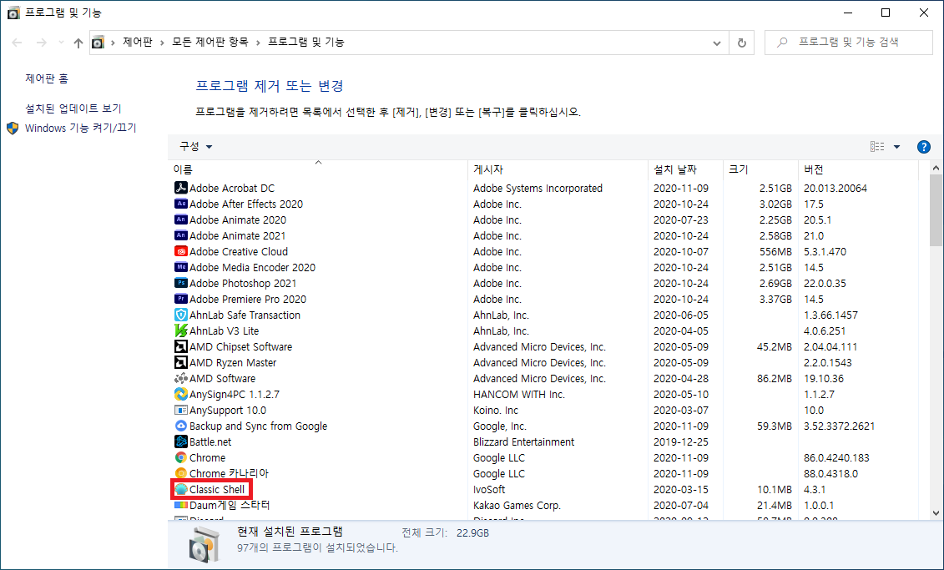Viewport: 944px width, 570px height.
Task: Click the Adobe After Effects 2020 icon
Action: (x=180, y=204)
